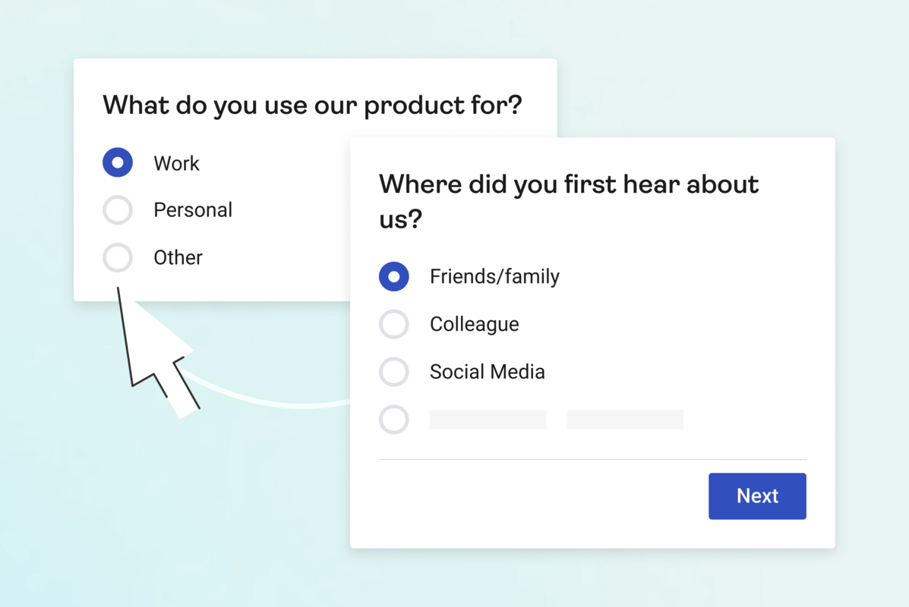Viewport: 909px width, 607px height.
Task: Select the blank custom answer option
Action: (394, 420)
